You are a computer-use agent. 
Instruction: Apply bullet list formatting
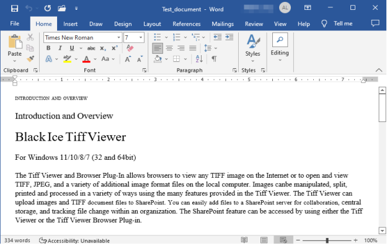click(158, 37)
